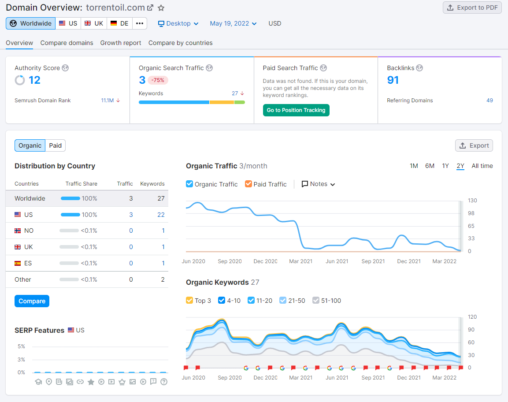Switch to the DE database
Screen dimensions: 508x402
[119, 23]
